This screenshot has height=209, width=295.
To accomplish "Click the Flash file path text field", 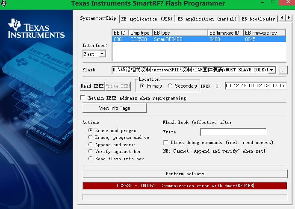I will pyautogui.click(x=190, y=70).
